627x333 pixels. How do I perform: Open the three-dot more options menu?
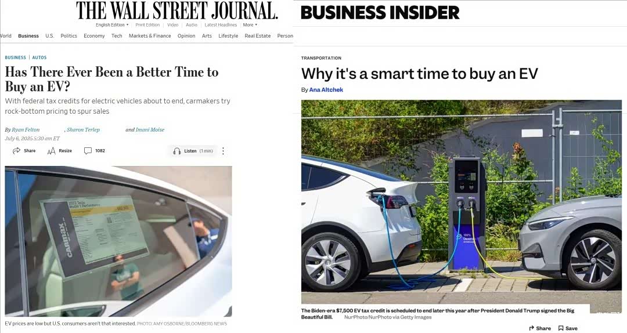(223, 151)
